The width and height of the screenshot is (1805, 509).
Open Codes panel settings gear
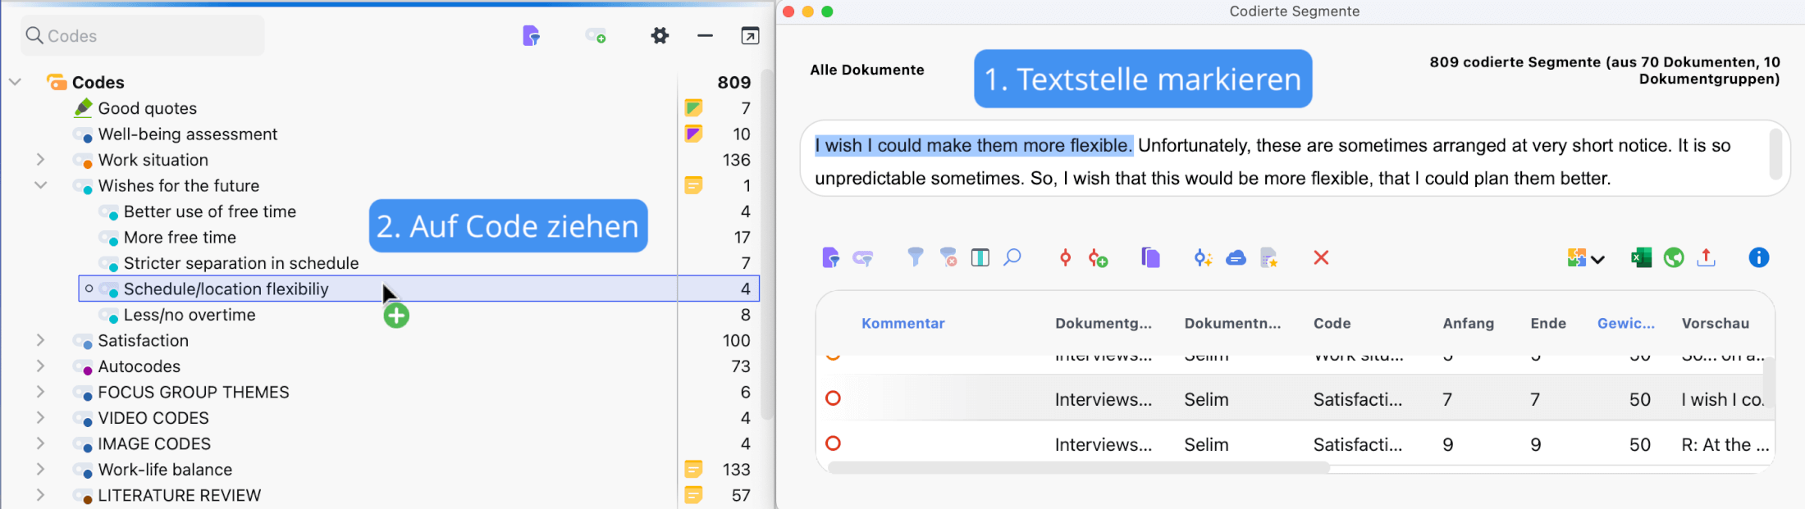[x=660, y=36]
